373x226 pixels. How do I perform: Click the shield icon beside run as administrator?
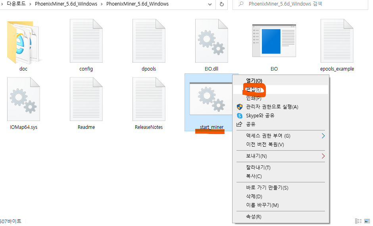tap(240, 107)
